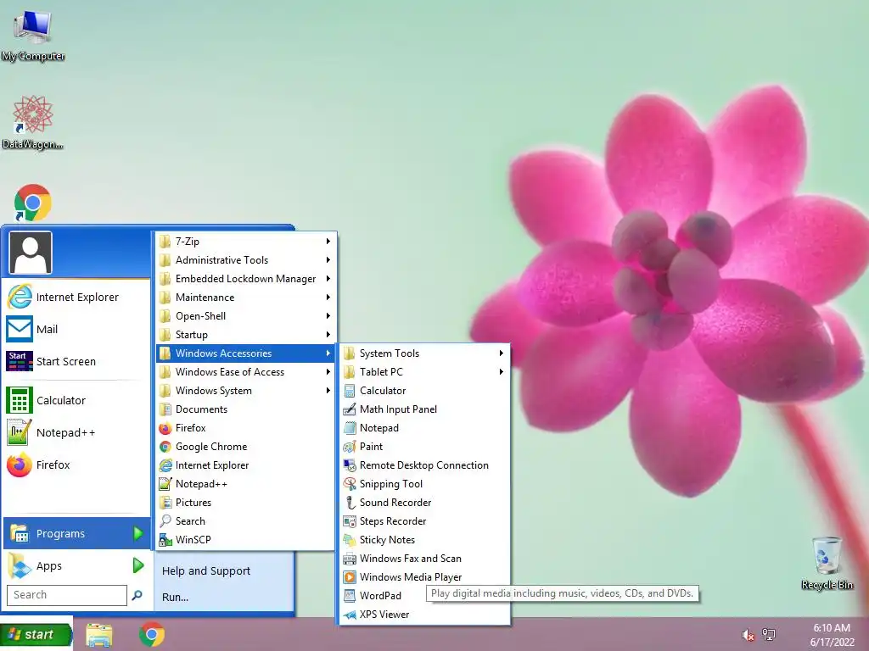Expand the Windows System folder
The width and height of the screenshot is (869, 651).
tap(245, 390)
